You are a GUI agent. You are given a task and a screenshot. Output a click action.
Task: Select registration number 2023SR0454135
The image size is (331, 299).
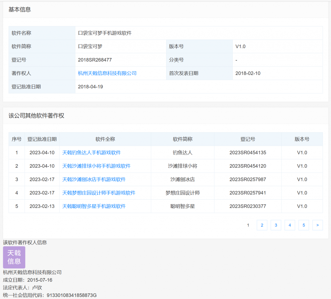(x=248, y=153)
